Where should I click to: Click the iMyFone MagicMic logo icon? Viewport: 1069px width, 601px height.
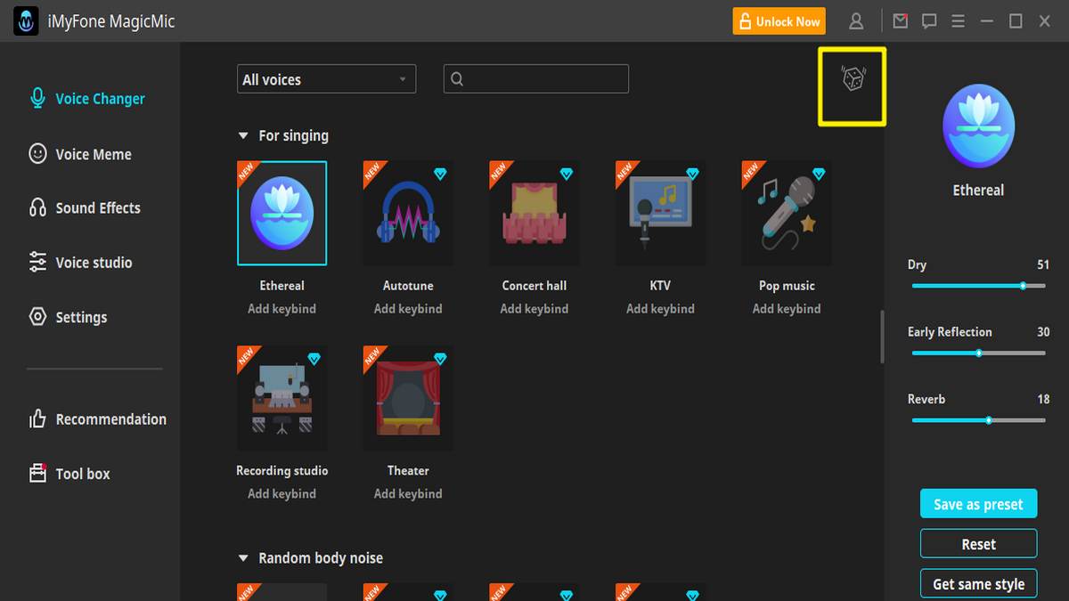[26, 21]
